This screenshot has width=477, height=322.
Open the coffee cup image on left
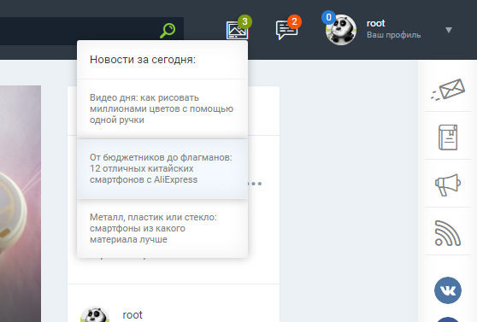(x=21, y=204)
